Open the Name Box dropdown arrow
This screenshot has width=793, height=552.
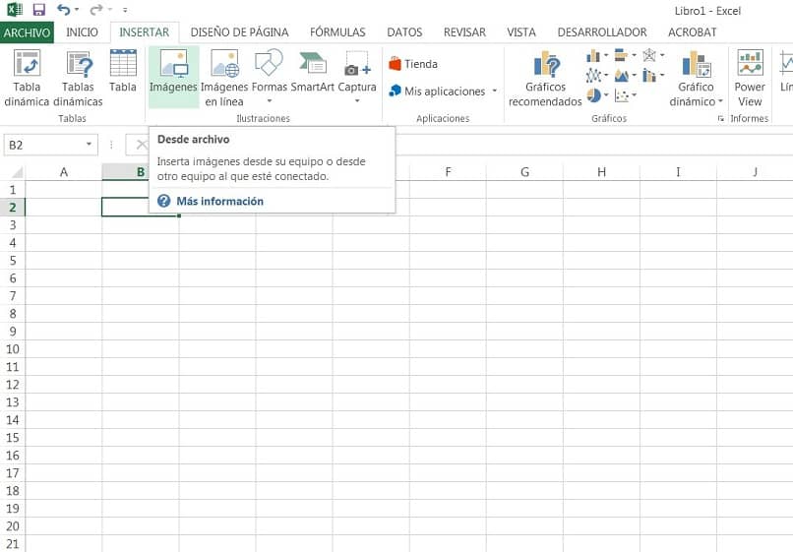[89, 145]
